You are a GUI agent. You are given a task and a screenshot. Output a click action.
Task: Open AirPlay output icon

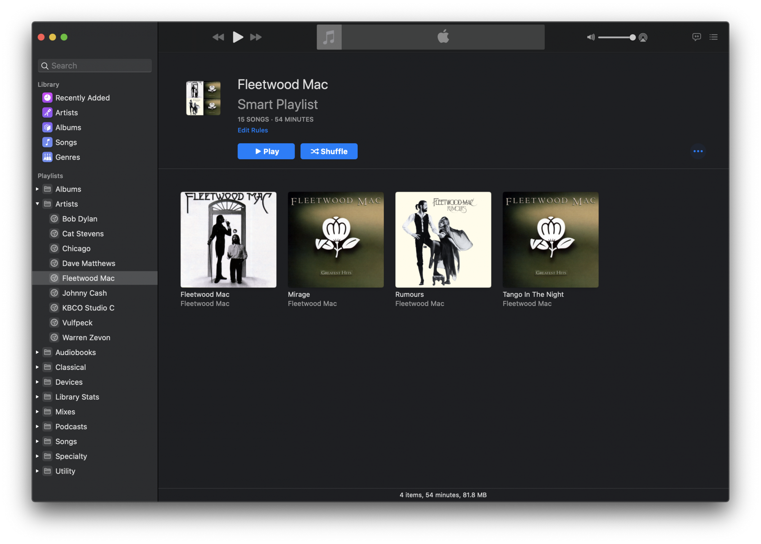[x=643, y=37]
